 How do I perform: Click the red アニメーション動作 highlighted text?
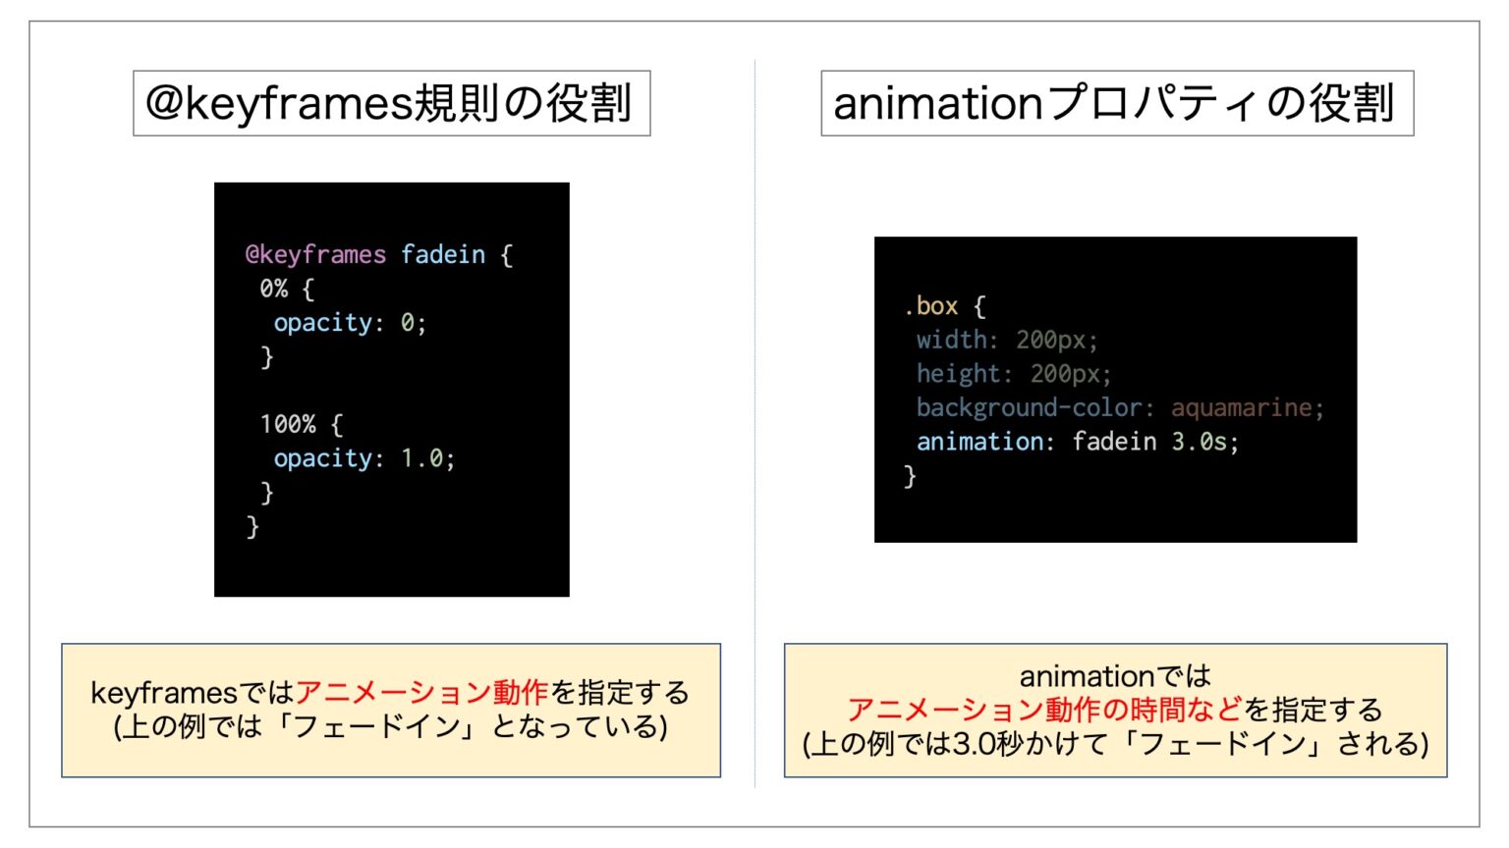tap(424, 692)
